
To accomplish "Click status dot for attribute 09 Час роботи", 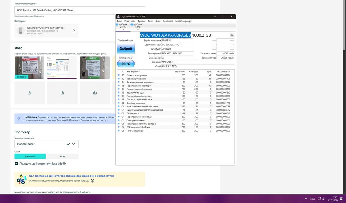I will pos(118,92).
